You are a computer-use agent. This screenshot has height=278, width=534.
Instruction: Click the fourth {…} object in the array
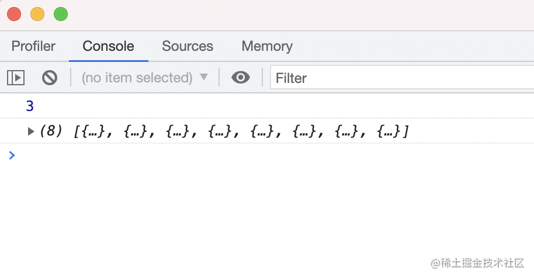click(x=220, y=131)
